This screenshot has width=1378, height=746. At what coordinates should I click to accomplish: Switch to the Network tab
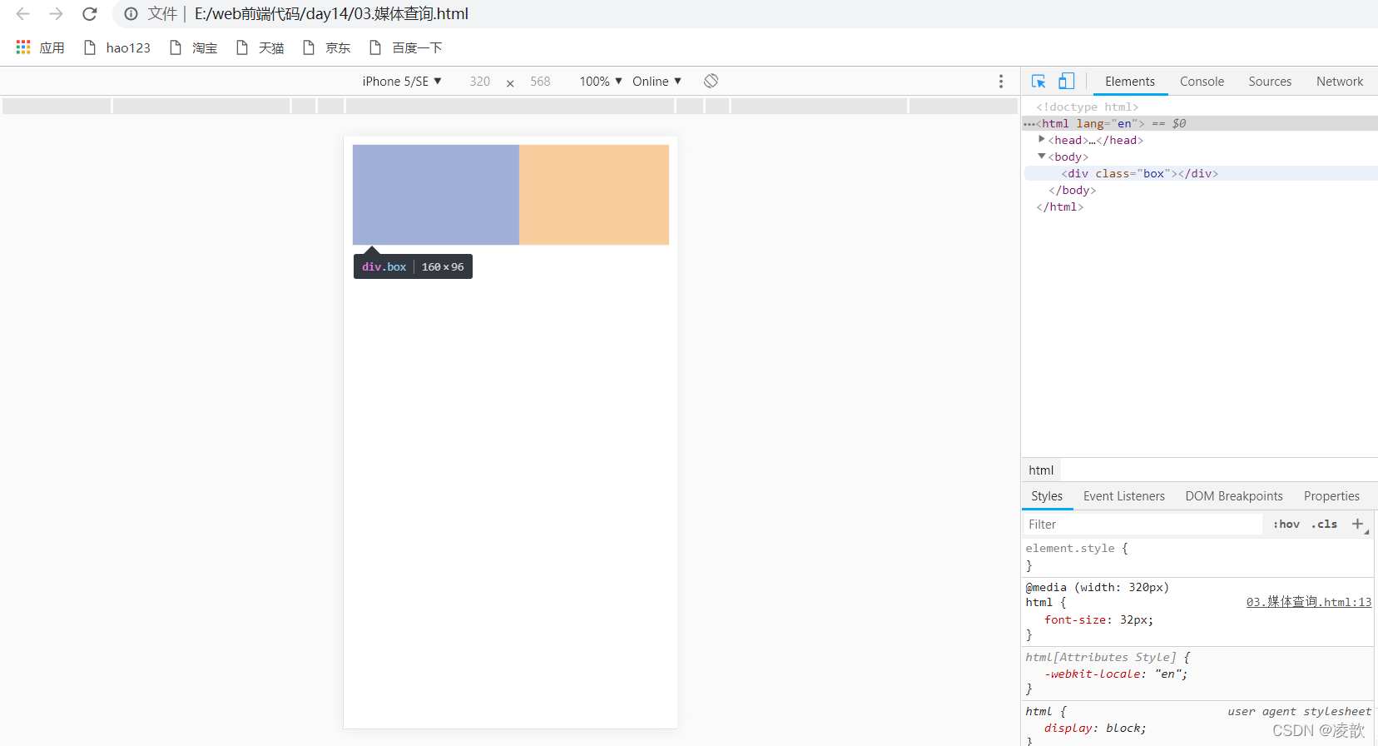pos(1340,81)
